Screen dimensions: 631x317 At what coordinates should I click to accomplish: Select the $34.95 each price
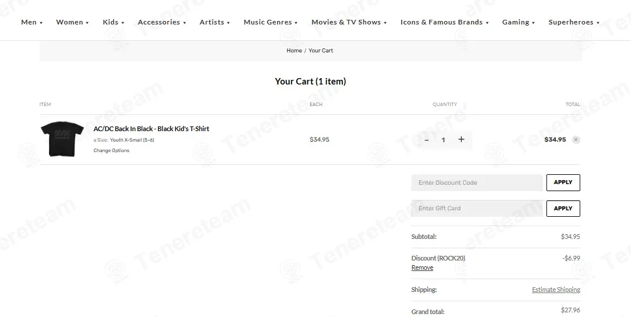point(320,140)
